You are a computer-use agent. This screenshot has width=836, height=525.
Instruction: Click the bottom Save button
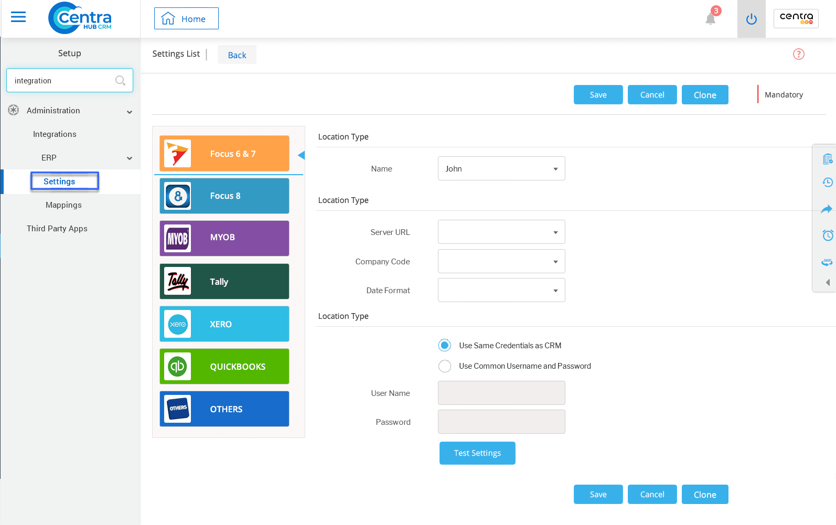(x=598, y=494)
